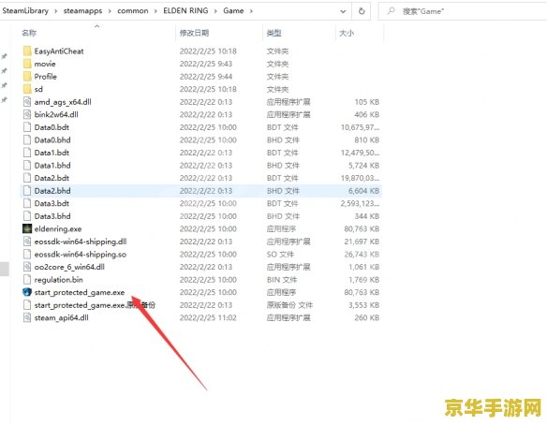The width and height of the screenshot is (547, 425).
Task: Expand the chevron after common breadcrumb
Action: [155, 11]
